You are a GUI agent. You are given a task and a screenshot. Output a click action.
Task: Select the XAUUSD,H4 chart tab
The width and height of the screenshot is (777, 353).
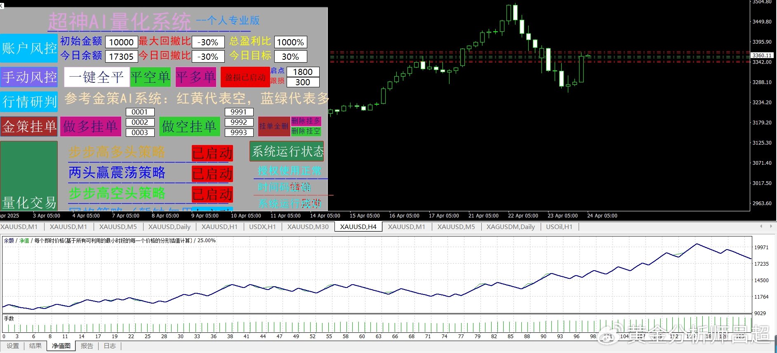pos(358,227)
